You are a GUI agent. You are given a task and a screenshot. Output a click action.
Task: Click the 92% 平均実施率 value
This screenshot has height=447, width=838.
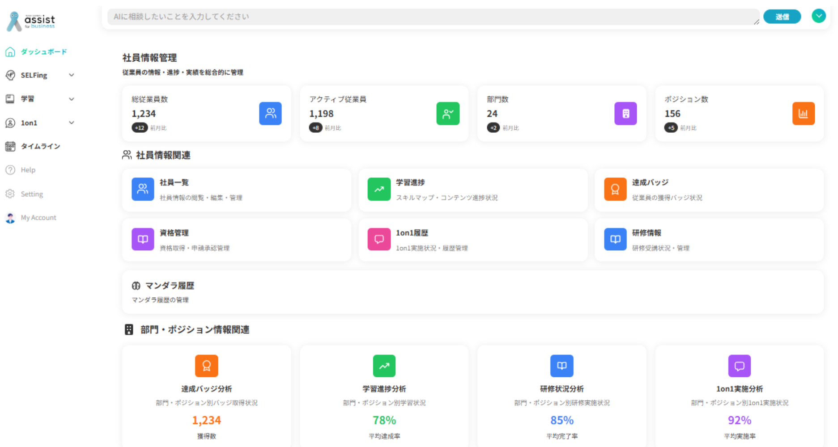[x=740, y=420]
